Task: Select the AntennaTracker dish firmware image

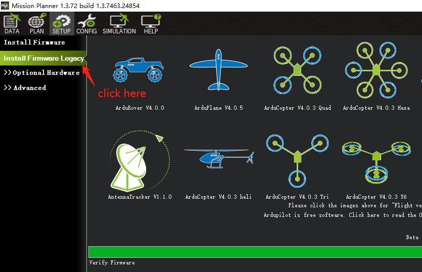Action: [140, 161]
